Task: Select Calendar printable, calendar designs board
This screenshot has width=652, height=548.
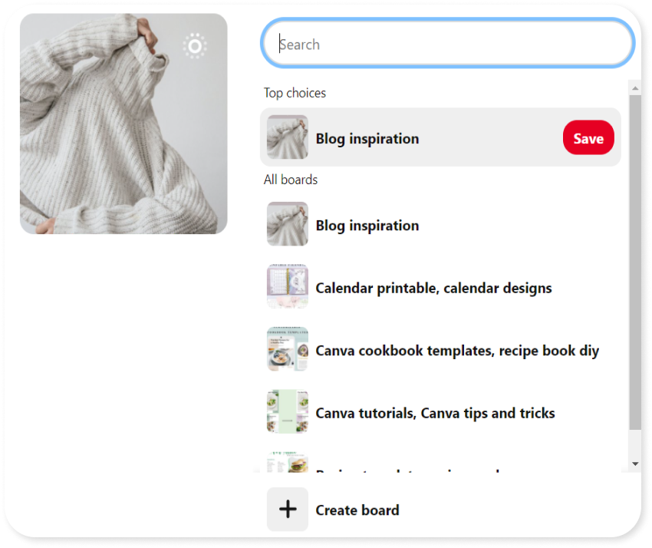Action: [x=440, y=288]
